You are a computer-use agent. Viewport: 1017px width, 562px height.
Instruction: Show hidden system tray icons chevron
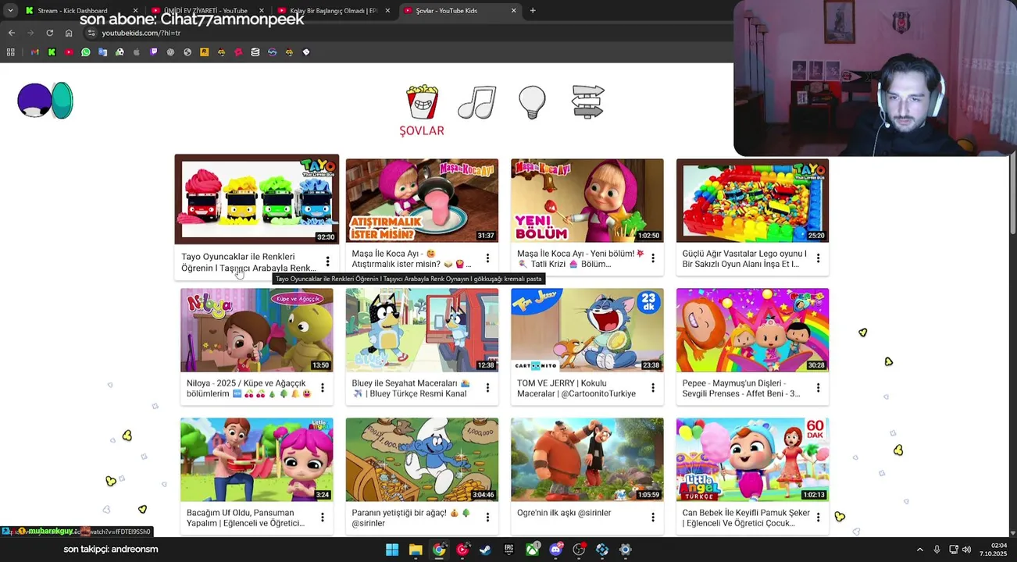[919, 550]
